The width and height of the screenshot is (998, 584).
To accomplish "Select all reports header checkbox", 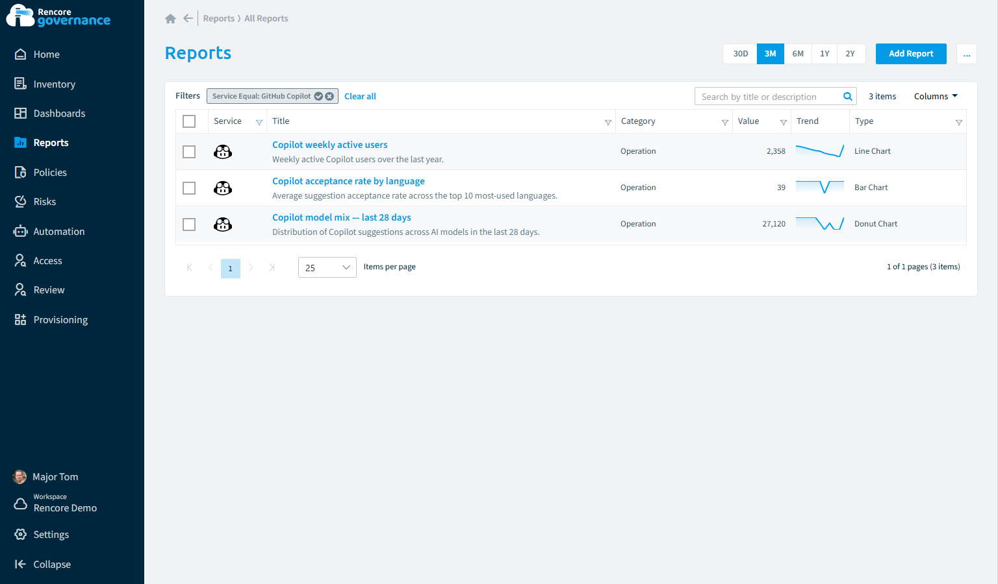I will point(189,121).
